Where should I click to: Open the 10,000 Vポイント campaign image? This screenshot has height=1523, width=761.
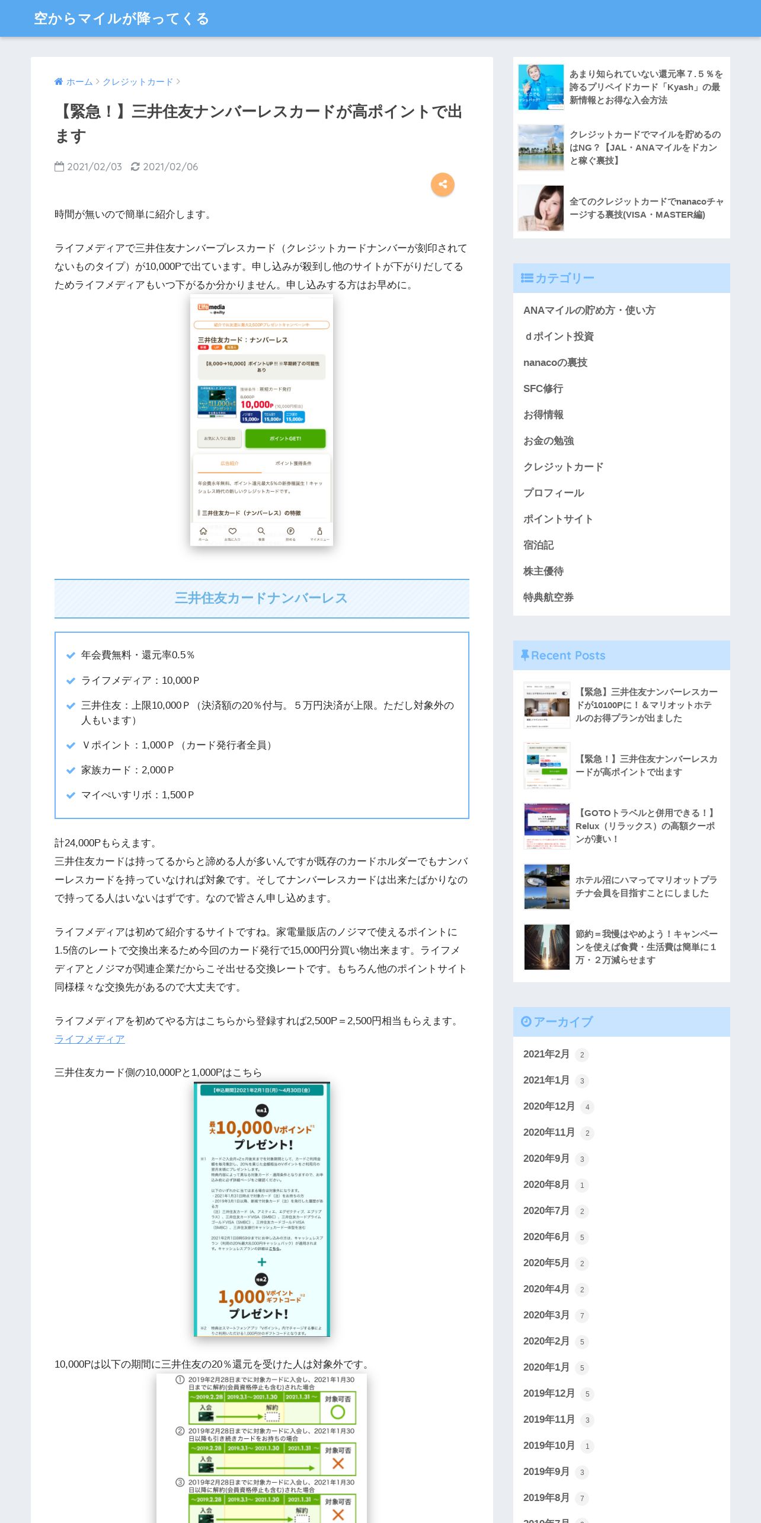(x=261, y=1209)
